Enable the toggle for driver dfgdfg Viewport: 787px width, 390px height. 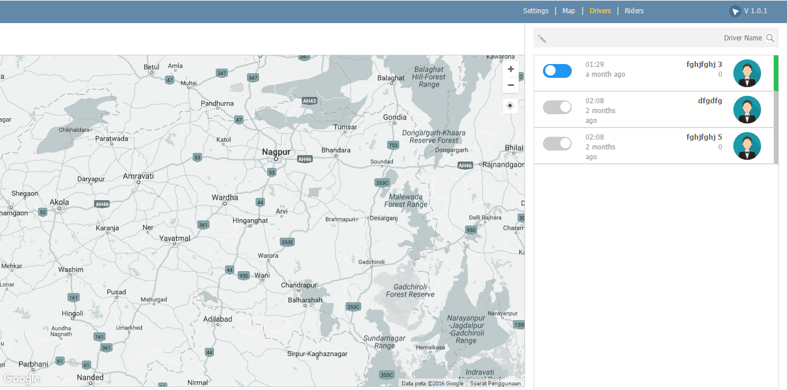[557, 107]
